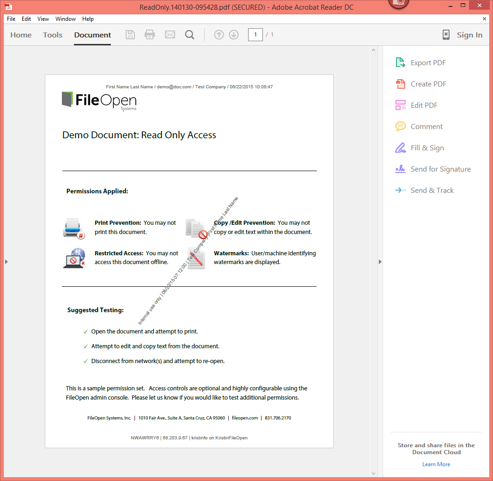Open the Find text magnifier icon
Viewport: 493px width, 481px height.
click(189, 35)
